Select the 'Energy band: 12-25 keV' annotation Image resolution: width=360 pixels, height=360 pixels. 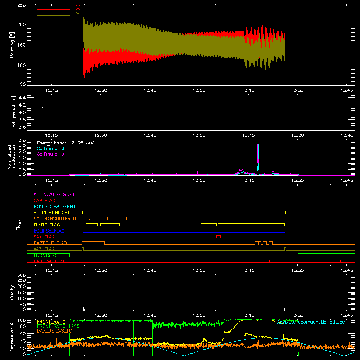click(x=65, y=143)
